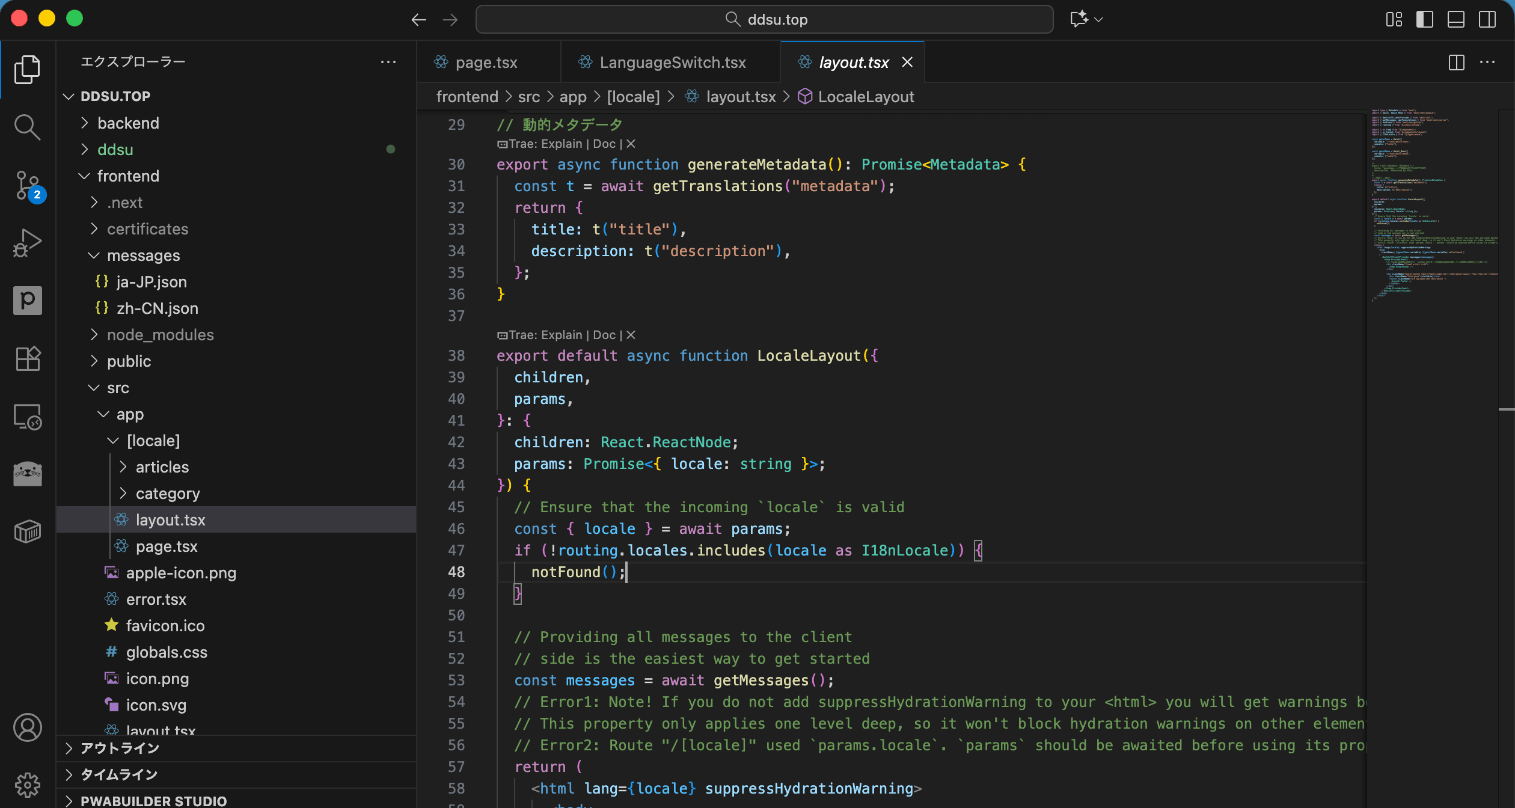This screenshot has width=1515, height=808.
Task: Open the Extensions view
Action: tap(27, 358)
